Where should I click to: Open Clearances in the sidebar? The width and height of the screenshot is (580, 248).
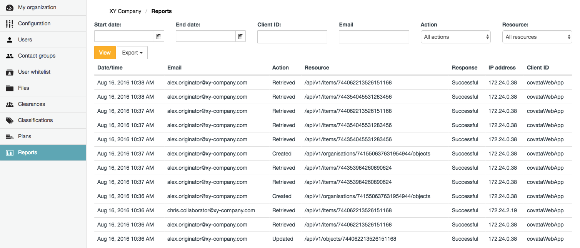(32, 104)
